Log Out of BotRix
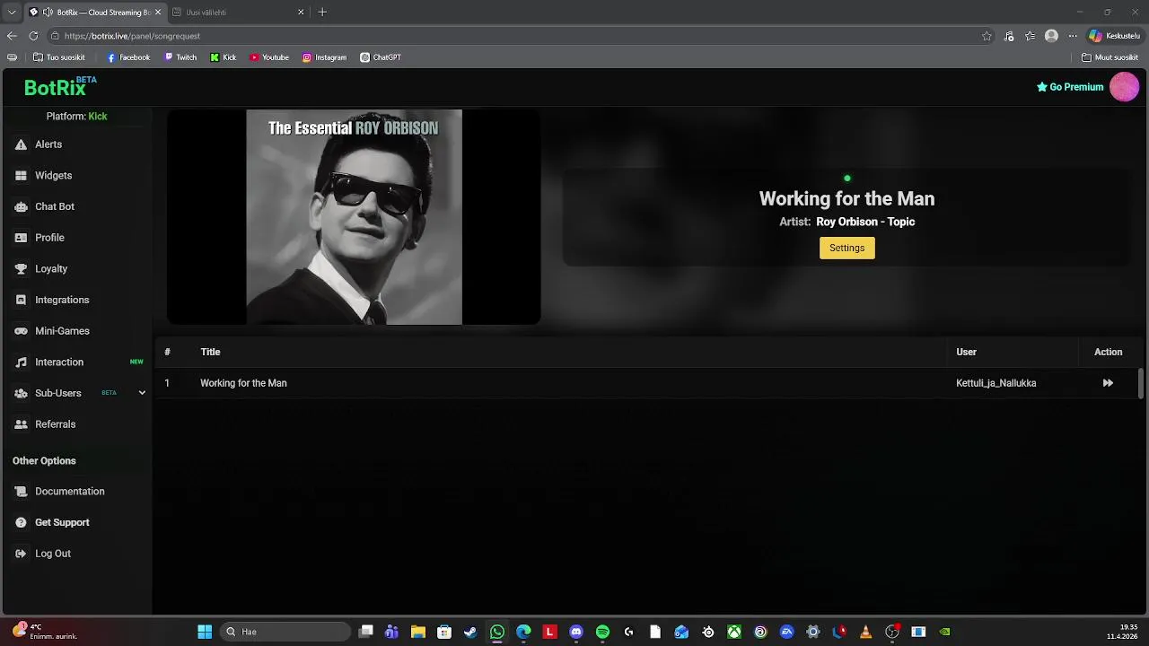This screenshot has width=1149, height=646. tap(52, 554)
